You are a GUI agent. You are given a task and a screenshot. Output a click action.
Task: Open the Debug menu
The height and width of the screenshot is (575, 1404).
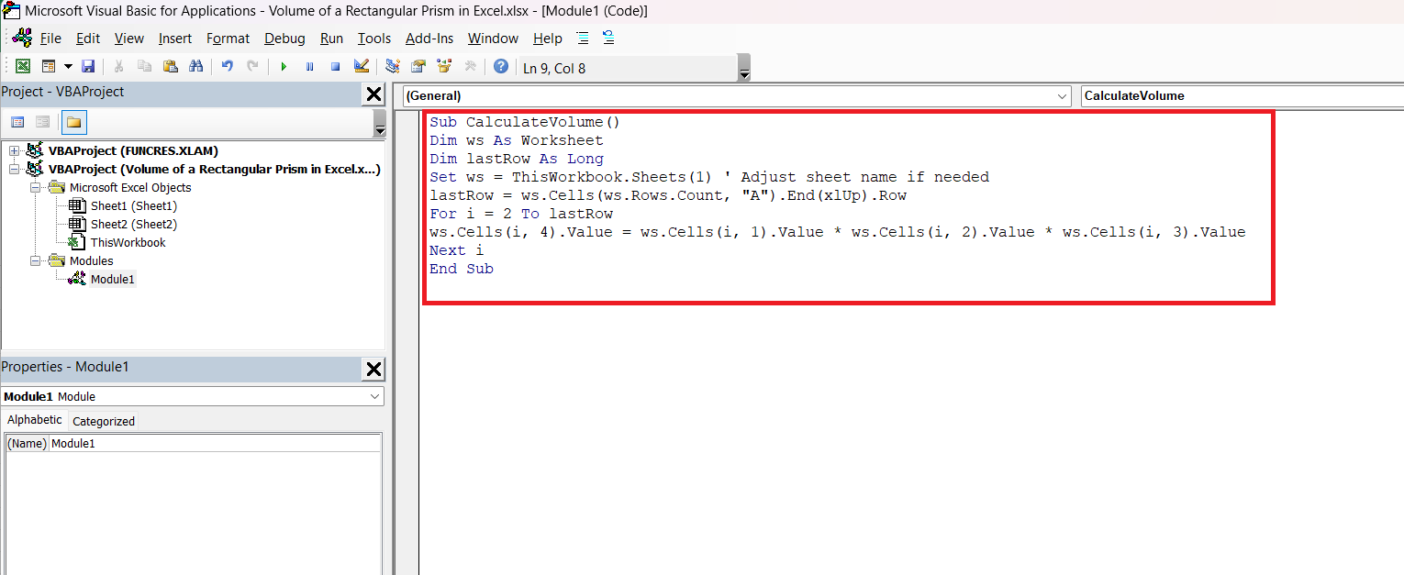click(x=284, y=39)
